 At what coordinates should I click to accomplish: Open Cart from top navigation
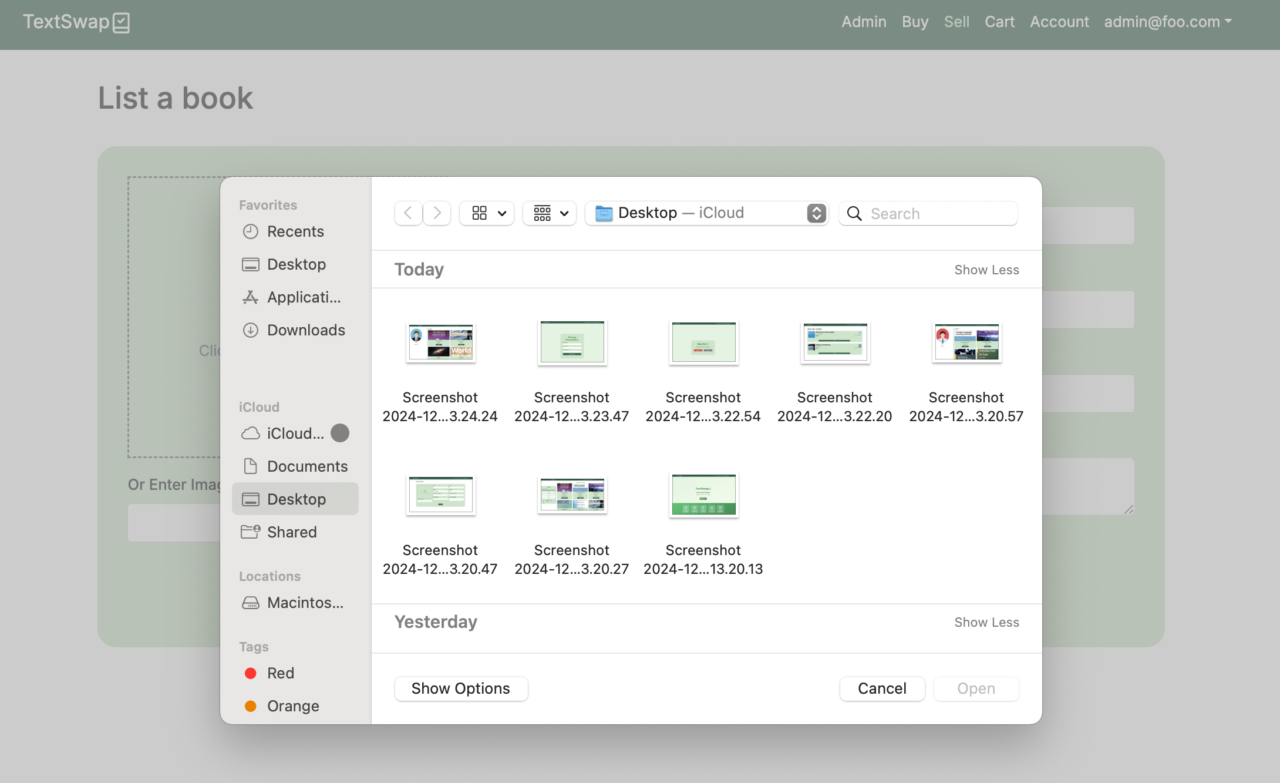999,22
